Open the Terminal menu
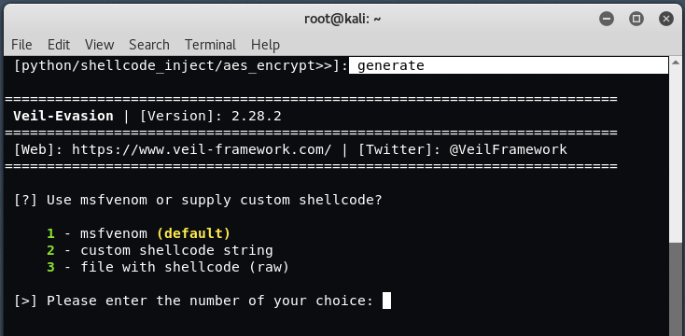The height and width of the screenshot is (336, 685). click(210, 45)
